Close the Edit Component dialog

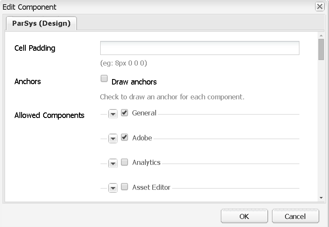320,7
